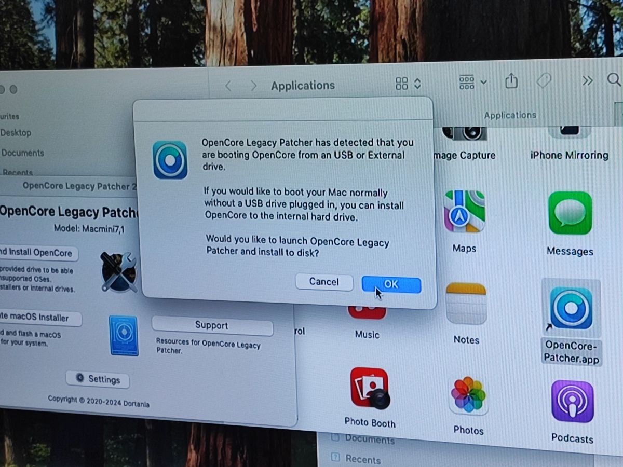
Task: Click the Copyright 2020-2024 Dortania text
Action: tap(99, 402)
